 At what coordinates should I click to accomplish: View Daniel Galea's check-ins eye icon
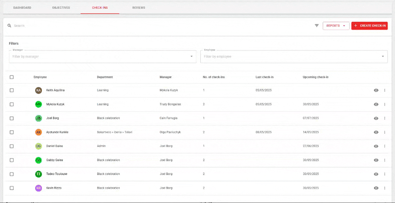376,146
